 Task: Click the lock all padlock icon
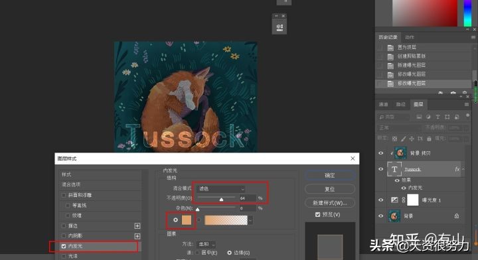coord(429,139)
